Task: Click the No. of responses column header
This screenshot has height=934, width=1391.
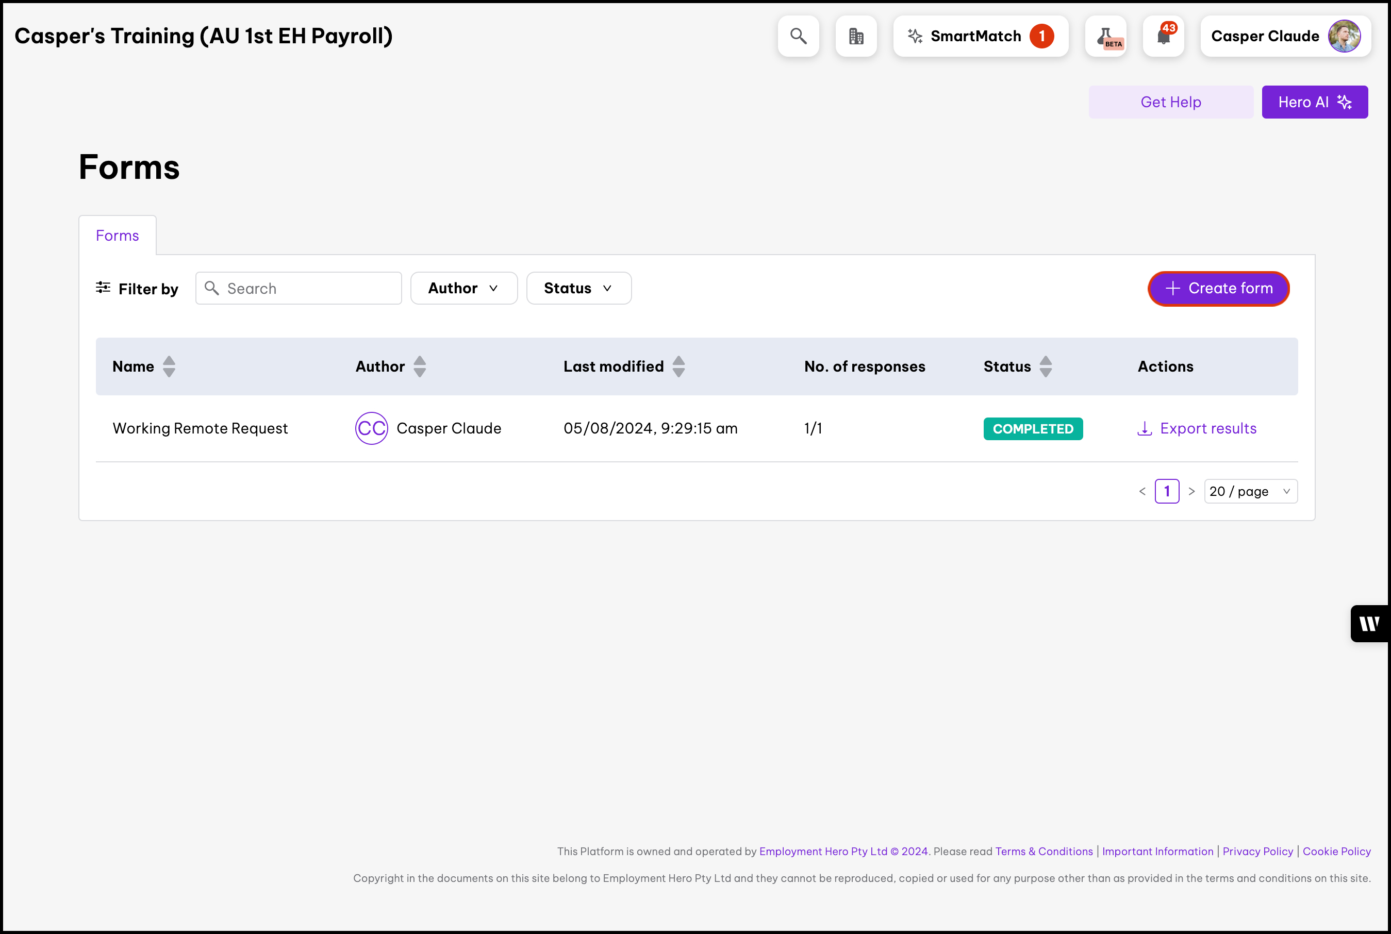Action: click(865, 366)
